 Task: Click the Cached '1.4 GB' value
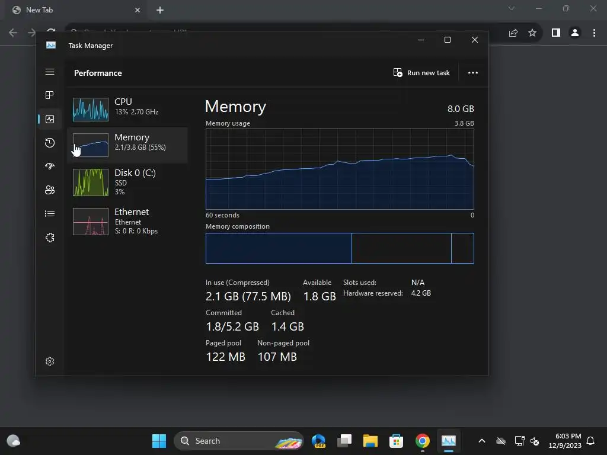click(x=287, y=326)
